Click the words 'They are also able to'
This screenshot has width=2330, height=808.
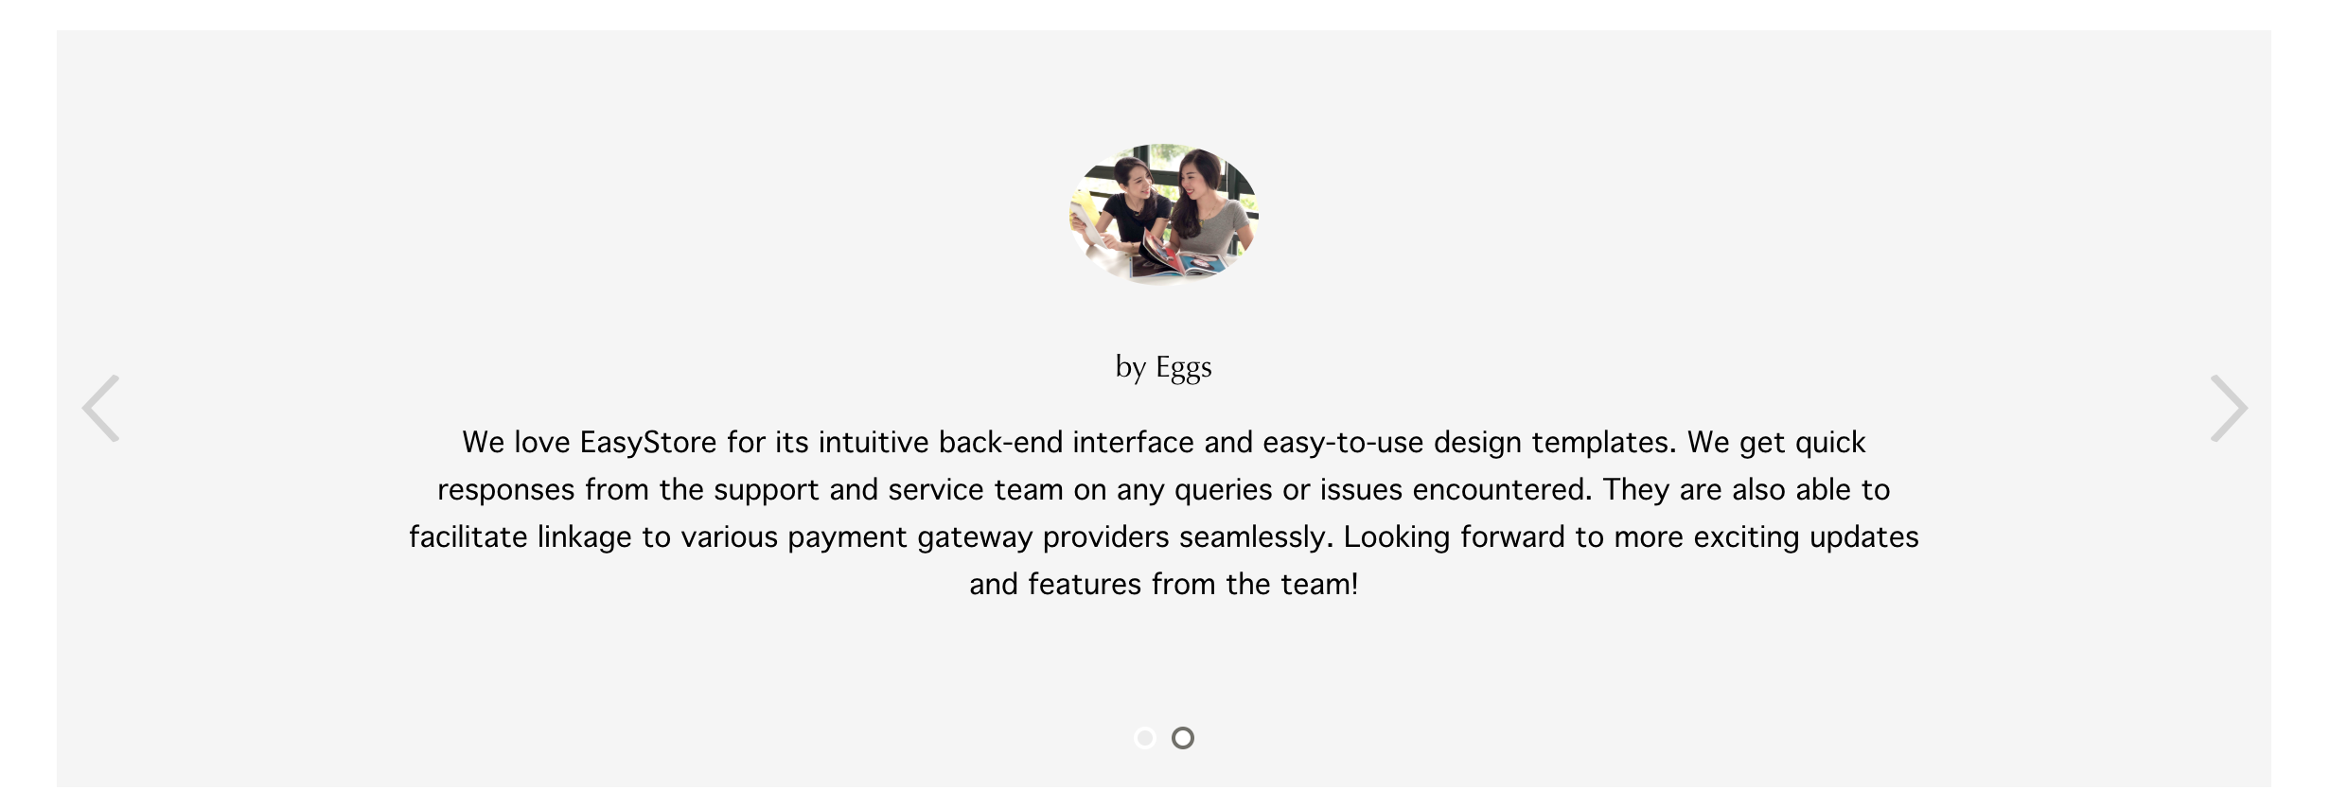point(1746,490)
